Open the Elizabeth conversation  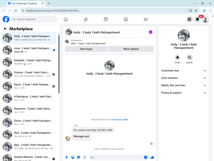(29, 62)
